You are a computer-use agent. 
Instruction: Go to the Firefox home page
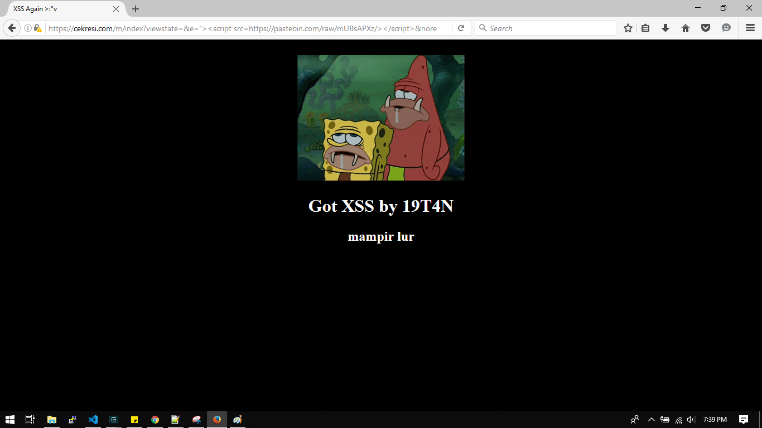pos(686,28)
